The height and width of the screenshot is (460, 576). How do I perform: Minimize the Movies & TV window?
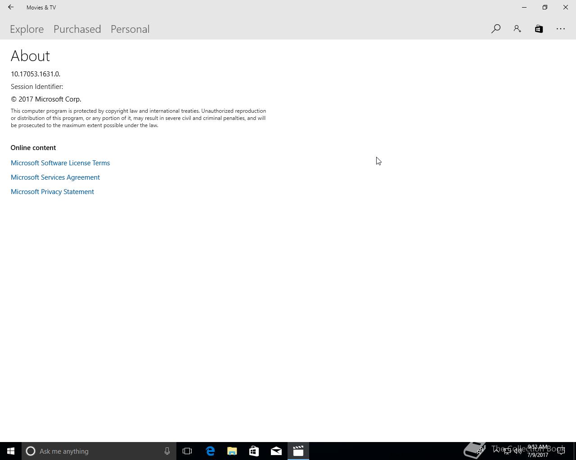click(524, 7)
